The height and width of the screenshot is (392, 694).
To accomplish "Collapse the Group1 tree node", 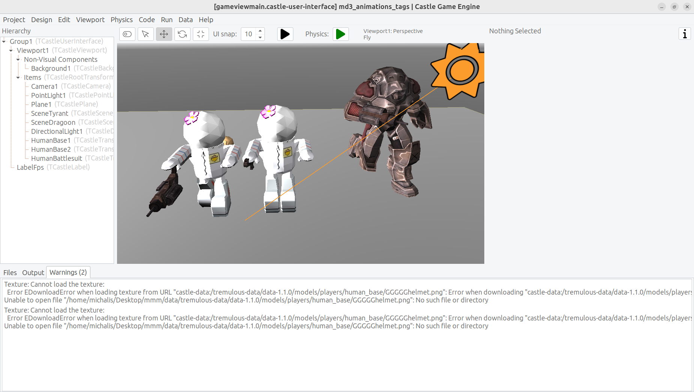I will click(4, 41).
